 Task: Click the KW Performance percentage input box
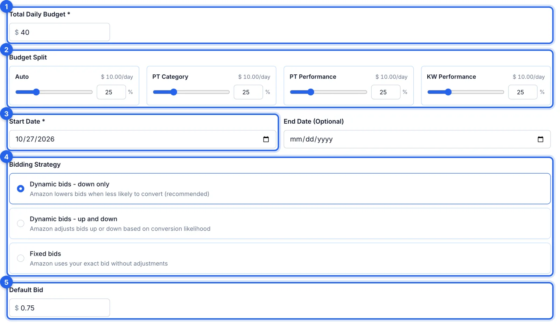[523, 92]
